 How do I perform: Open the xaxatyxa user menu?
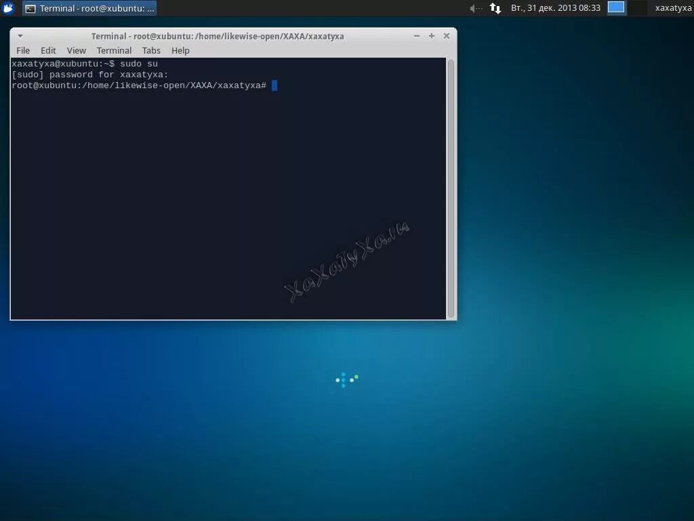pos(673,8)
